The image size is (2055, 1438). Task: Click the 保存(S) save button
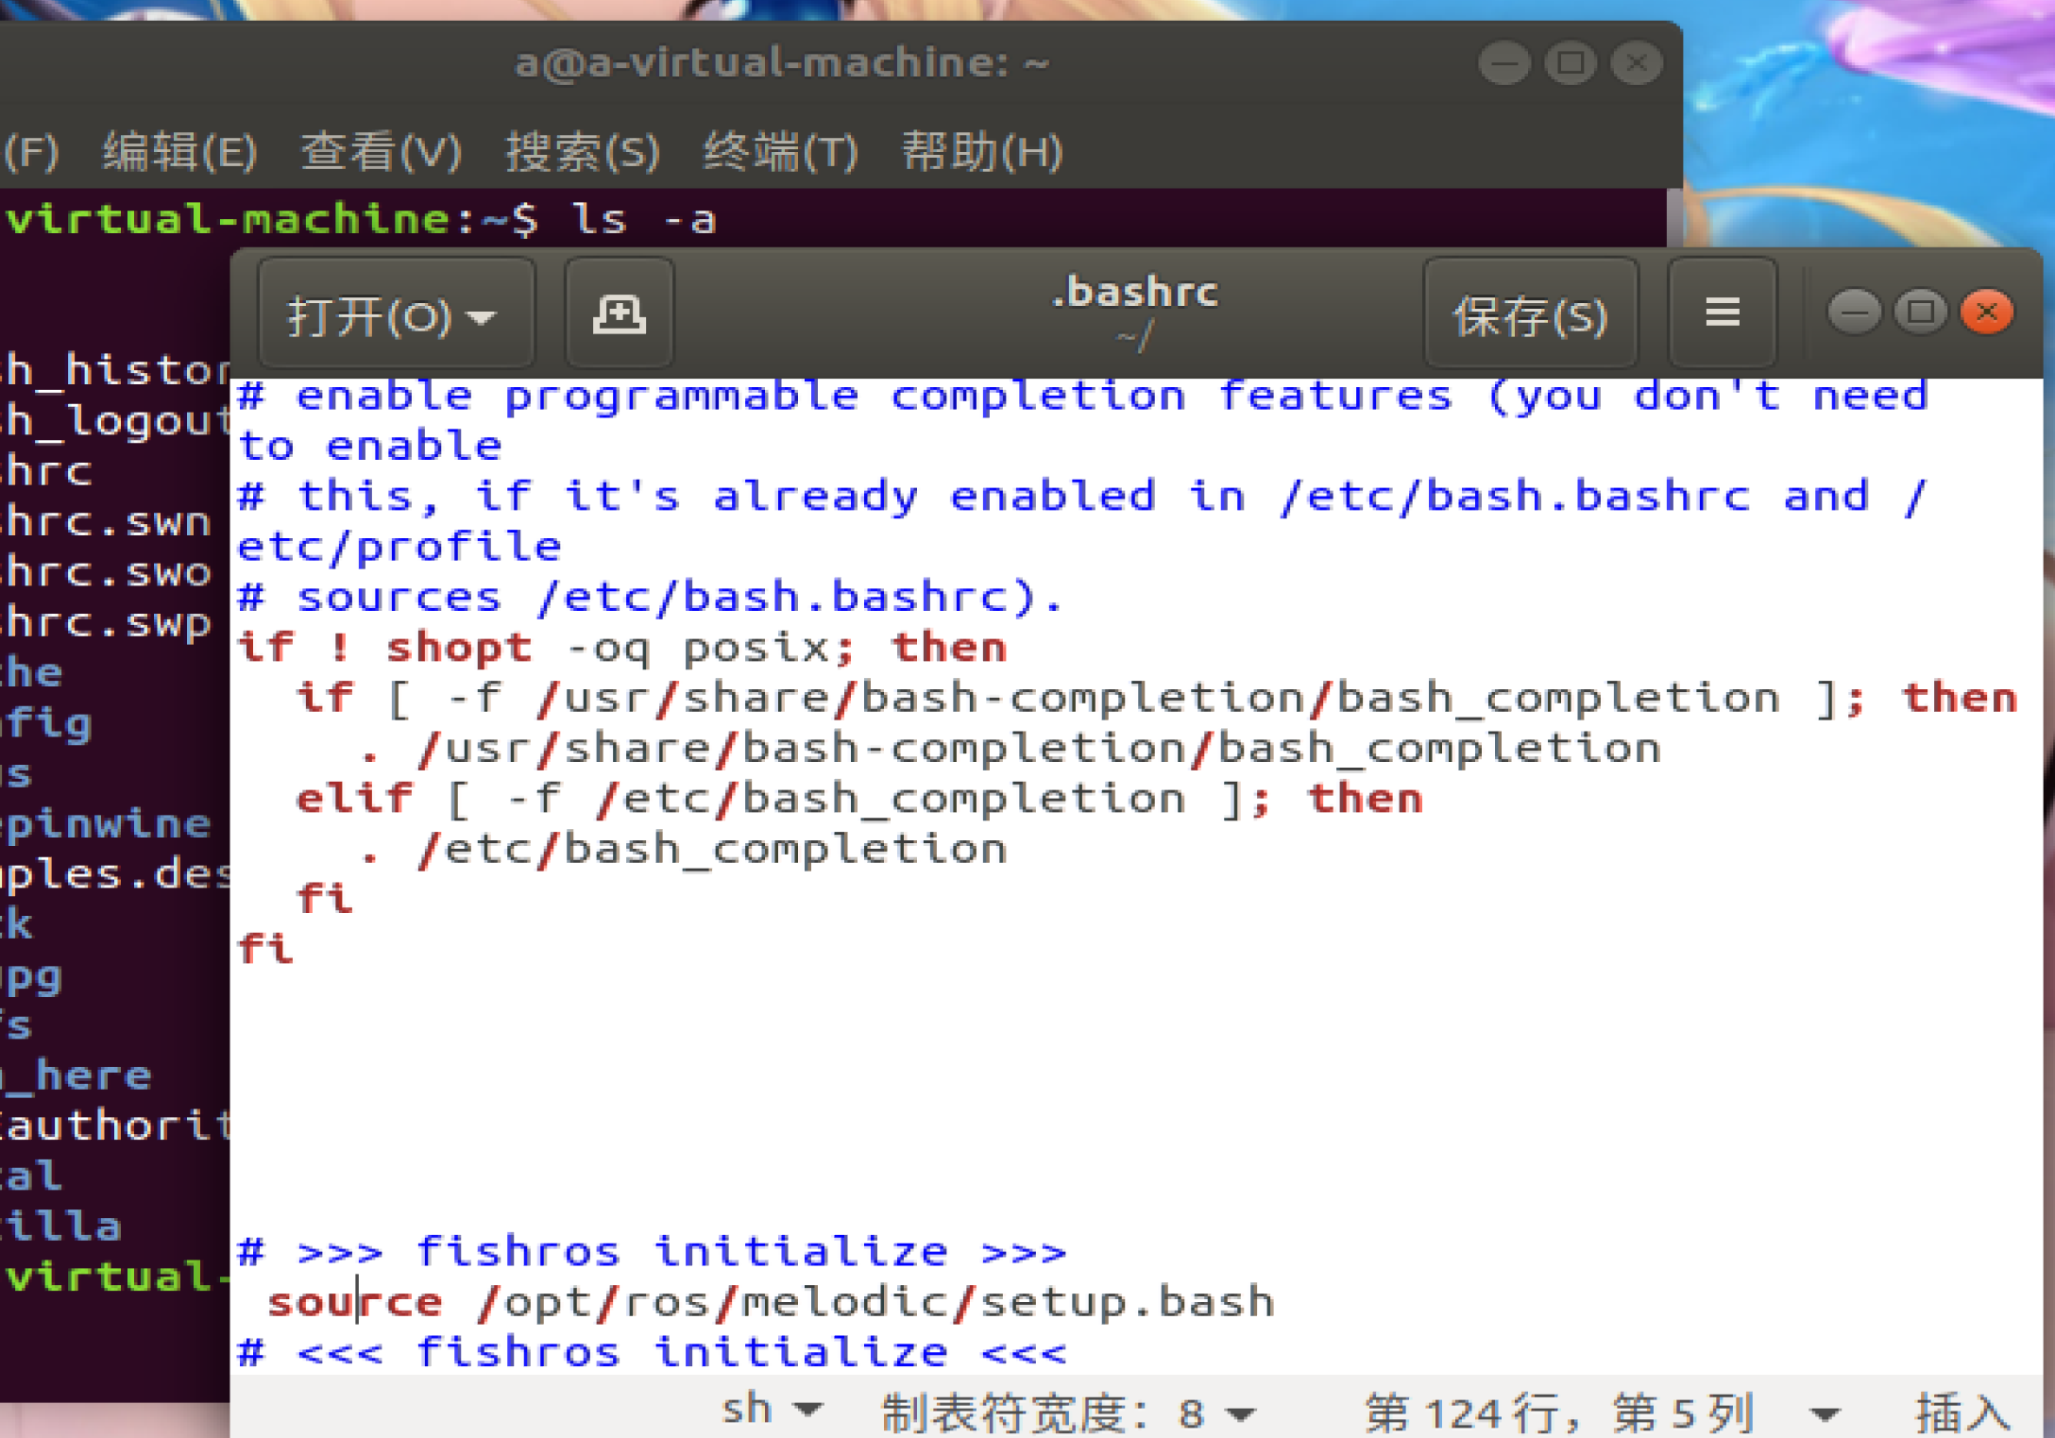coord(1530,316)
